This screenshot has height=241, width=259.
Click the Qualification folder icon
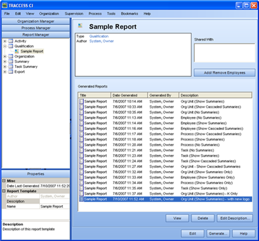(10, 46)
